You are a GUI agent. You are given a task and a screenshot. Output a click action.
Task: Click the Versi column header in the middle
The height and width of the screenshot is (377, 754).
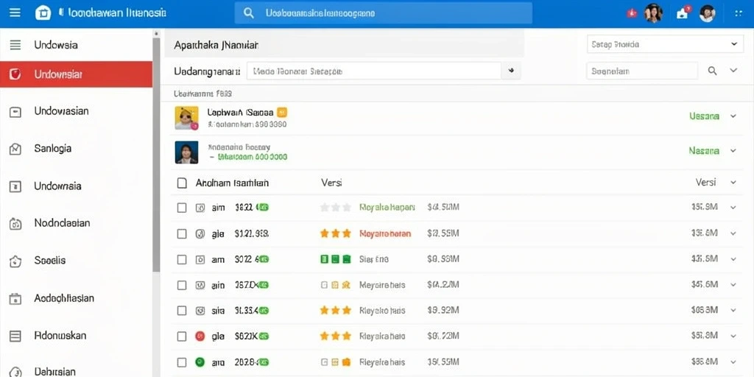(331, 183)
